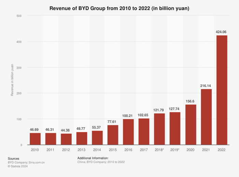Open the BYD Company; Sina.com.cn source text

point(26,162)
